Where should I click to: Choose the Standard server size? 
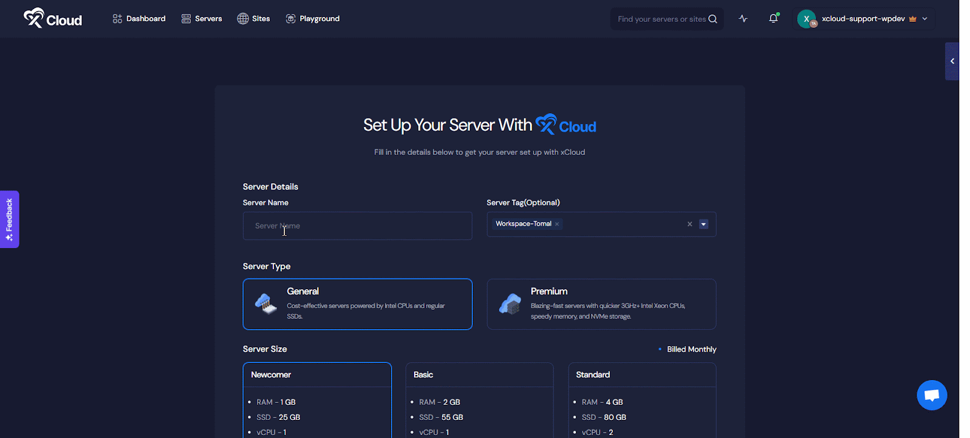click(x=642, y=400)
